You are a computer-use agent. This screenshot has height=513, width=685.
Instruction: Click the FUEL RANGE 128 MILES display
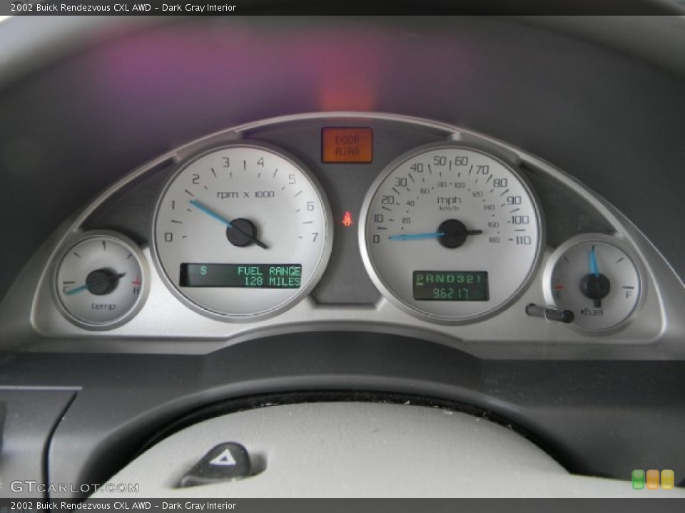click(x=240, y=276)
